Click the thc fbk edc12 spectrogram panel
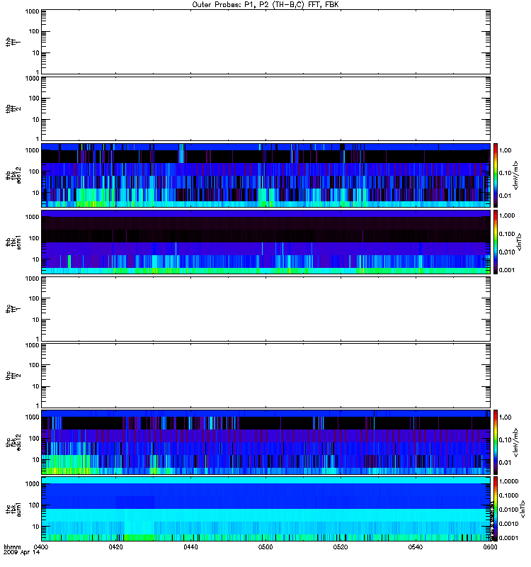This screenshot has width=531, height=567. click(x=265, y=442)
